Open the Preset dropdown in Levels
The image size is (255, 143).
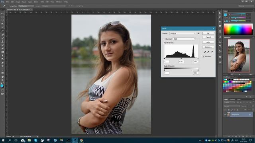click(x=182, y=33)
